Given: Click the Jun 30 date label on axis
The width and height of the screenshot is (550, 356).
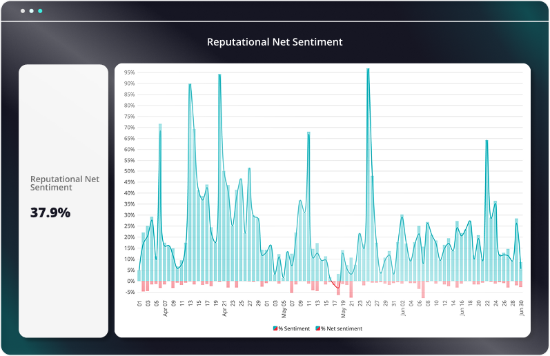Looking at the screenshot, I should pyautogui.click(x=521, y=307).
